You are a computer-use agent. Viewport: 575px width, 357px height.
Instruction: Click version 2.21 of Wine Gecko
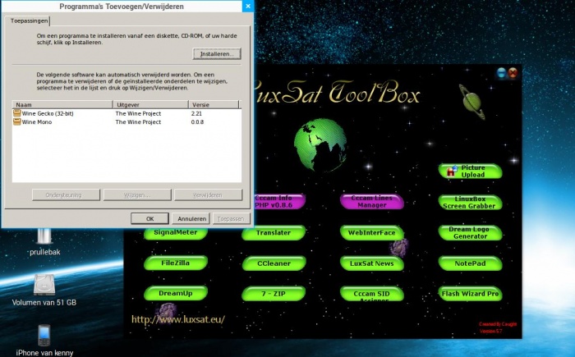(x=196, y=113)
